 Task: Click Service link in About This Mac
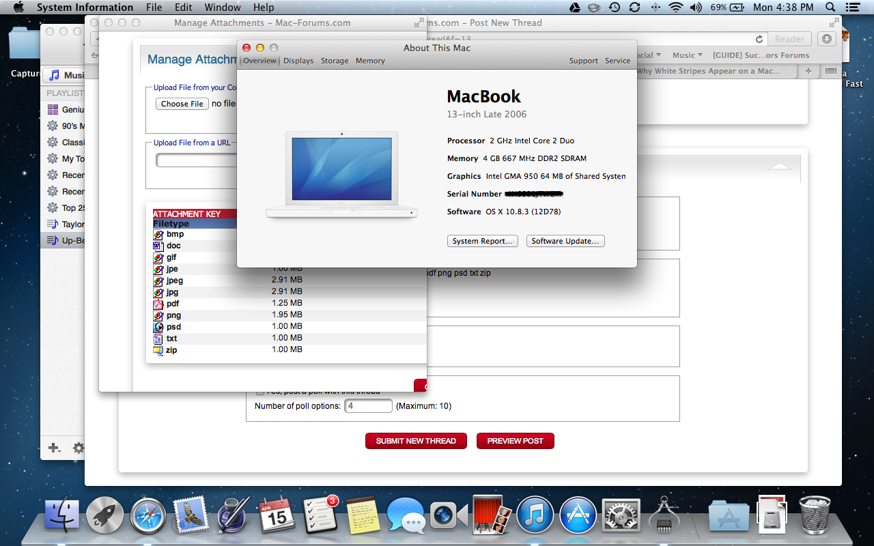pos(618,61)
